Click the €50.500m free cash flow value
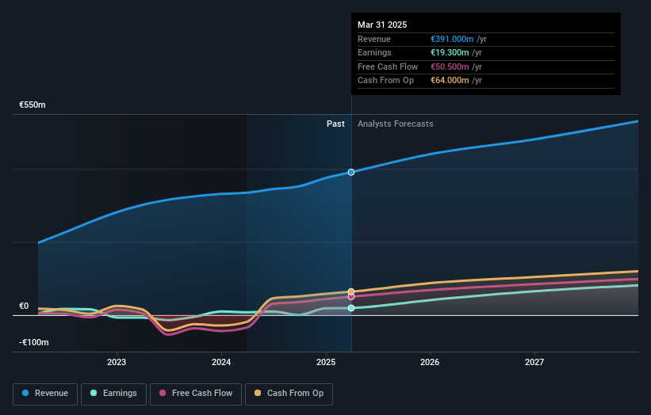This screenshot has width=651, height=415. 450,67
